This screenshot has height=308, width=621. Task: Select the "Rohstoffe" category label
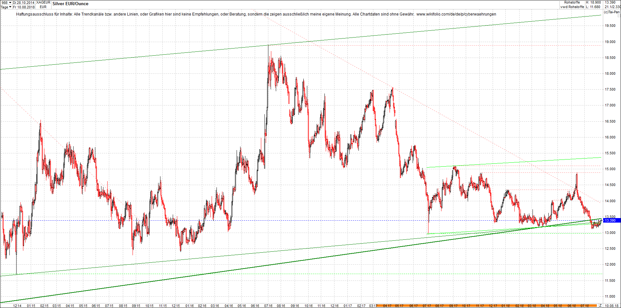pos(572,2)
